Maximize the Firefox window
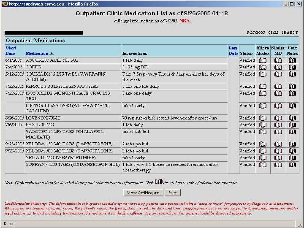Viewport: 304px width, 228px height. tap(292, 4)
